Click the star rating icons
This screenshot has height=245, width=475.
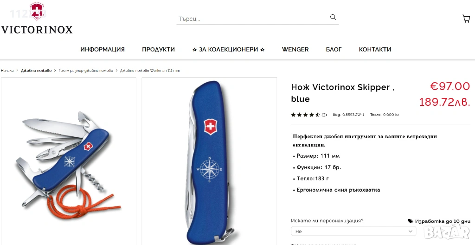[305, 115]
